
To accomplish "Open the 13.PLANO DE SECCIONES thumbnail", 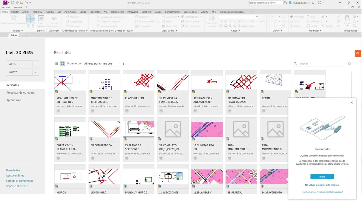I will tap(139, 129).
